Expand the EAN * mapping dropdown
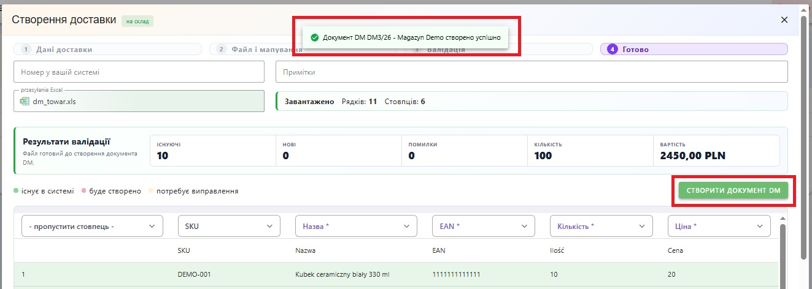812x289 pixels. point(484,226)
